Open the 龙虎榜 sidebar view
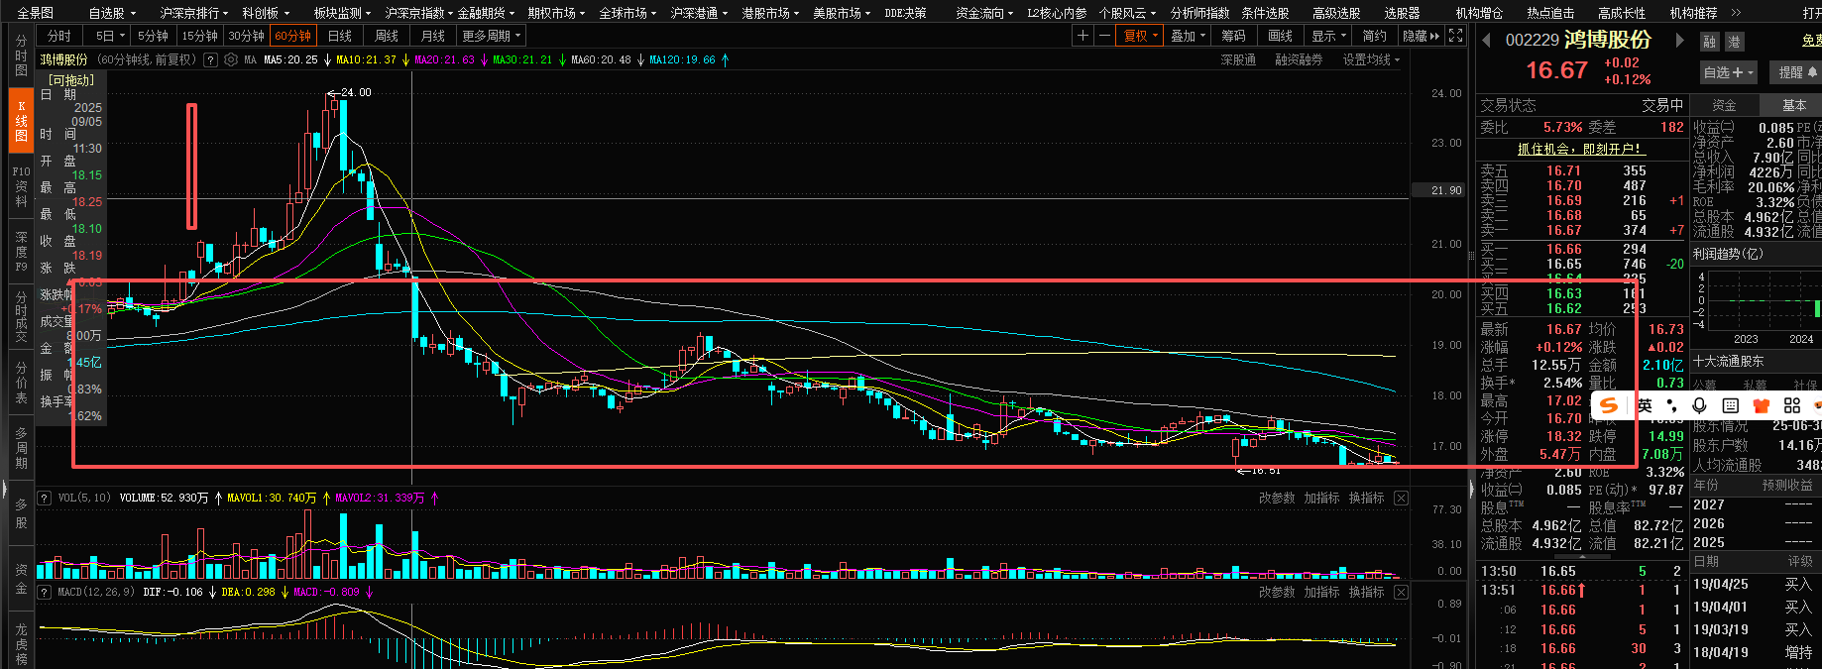This screenshot has width=1822, height=669. pos(21,644)
